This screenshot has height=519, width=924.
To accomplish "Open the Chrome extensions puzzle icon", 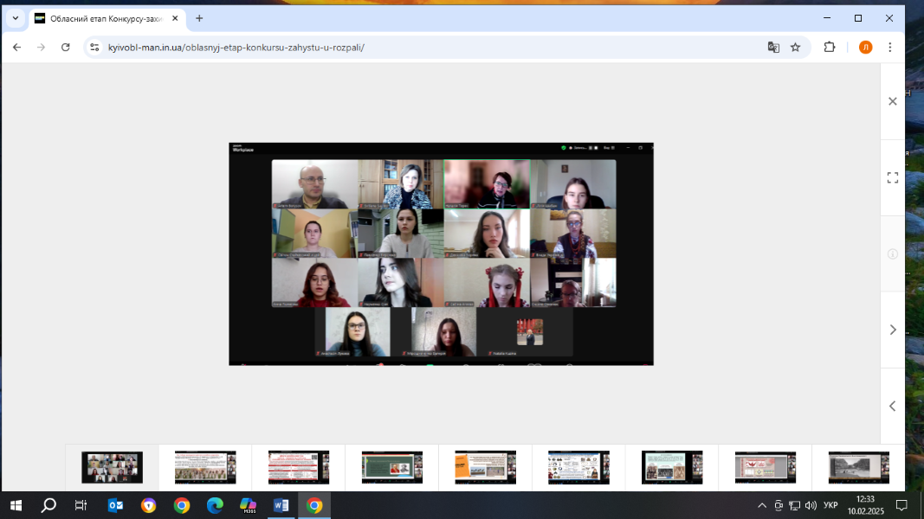I will click(830, 48).
